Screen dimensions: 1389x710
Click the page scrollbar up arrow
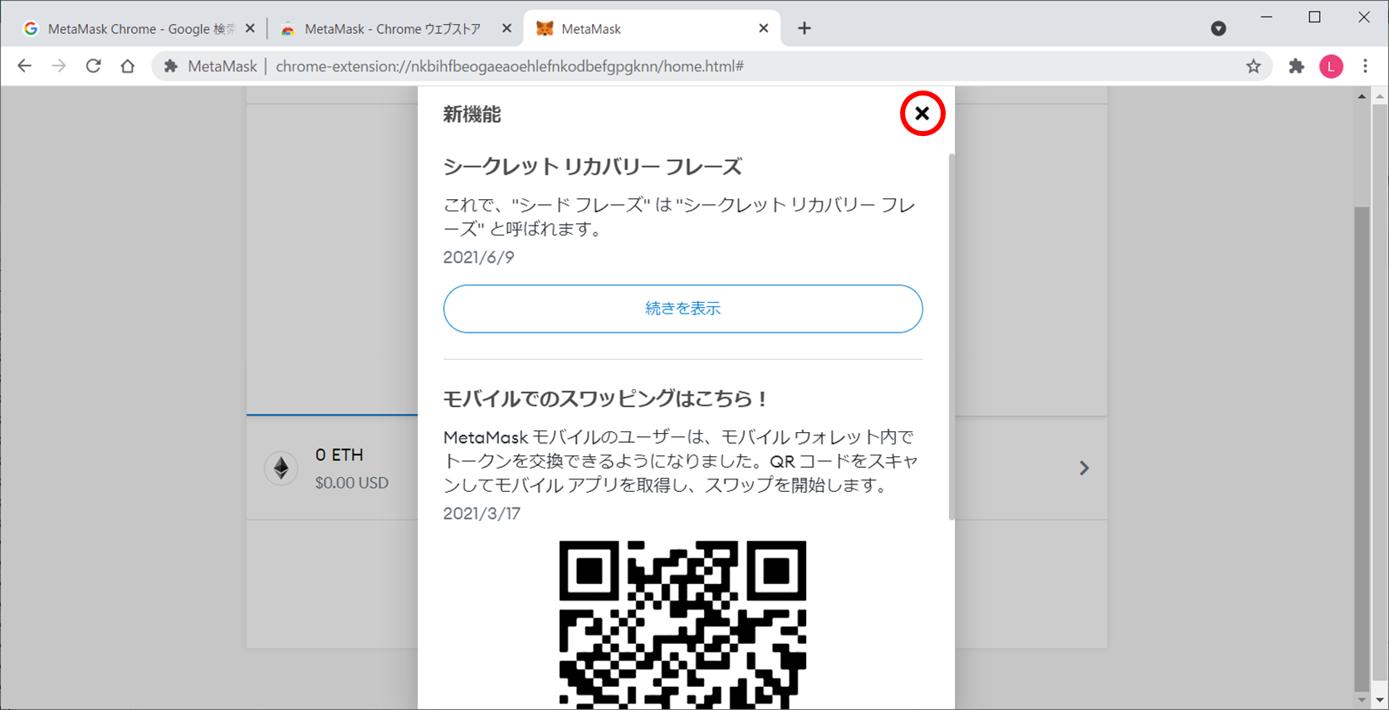(1362, 96)
